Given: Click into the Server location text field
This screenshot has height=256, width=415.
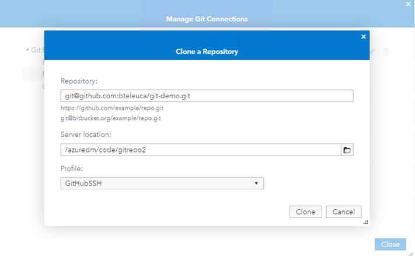Looking at the screenshot, I should pos(200,150).
